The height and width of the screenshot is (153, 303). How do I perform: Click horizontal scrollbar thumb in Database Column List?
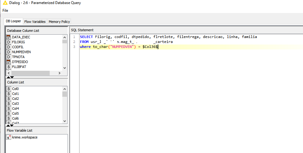31,73
